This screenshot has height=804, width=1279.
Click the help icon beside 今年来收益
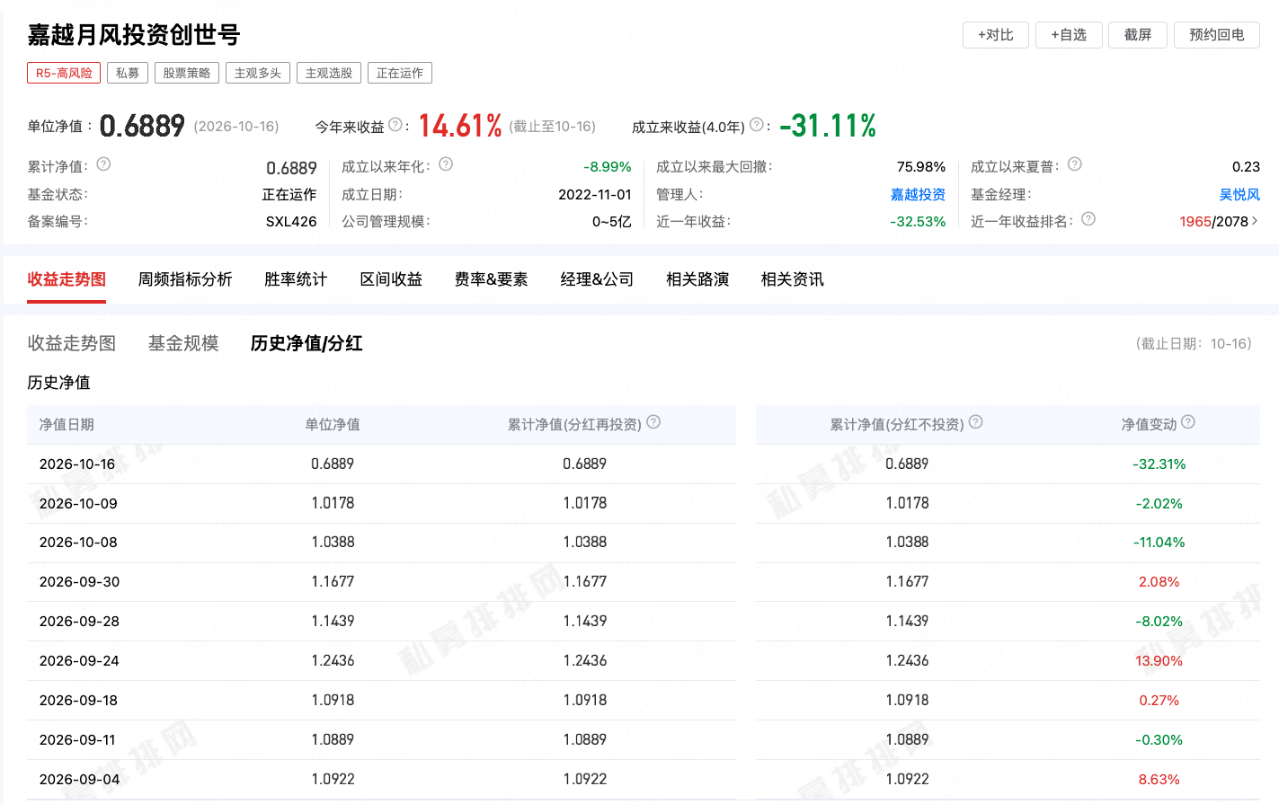395,125
